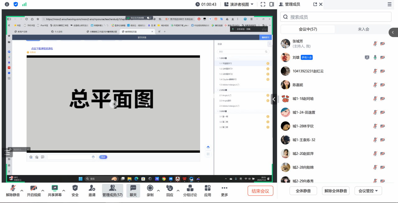Click the Security shield icon in toolbar
Image resolution: width=398 pixels, height=203 pixels.
75,188
